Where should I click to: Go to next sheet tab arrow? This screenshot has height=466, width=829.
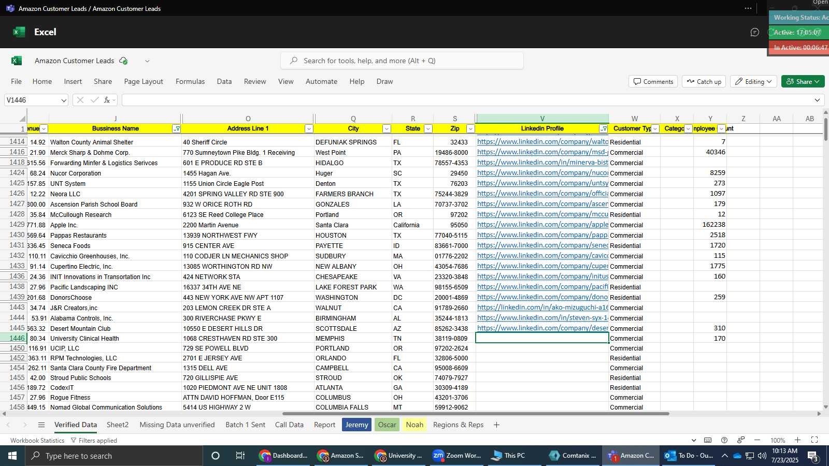pyautogui.click(x=24, y=425)
